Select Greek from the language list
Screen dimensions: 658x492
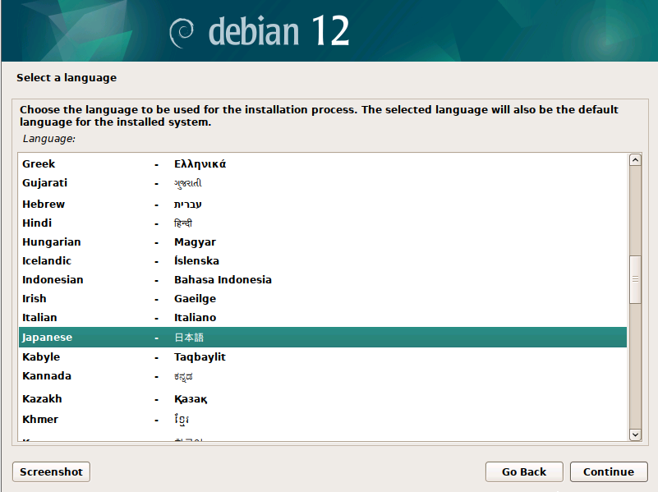click(x=323, y=163)
